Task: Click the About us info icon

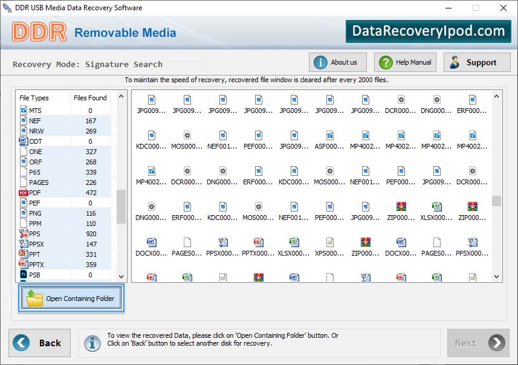Action: pyautogui.click(x=320, y=62)
